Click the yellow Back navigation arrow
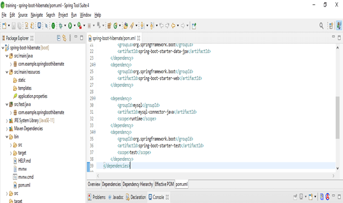 (x=173, y=26)
